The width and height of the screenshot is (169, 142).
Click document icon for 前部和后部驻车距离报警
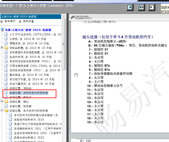click(6, 61)
